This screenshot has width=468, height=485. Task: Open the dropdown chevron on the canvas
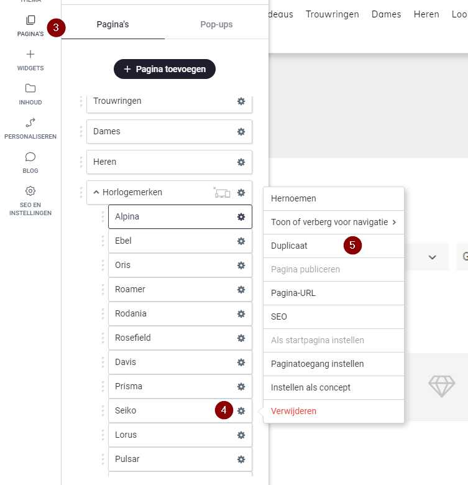tap(432, 257)
